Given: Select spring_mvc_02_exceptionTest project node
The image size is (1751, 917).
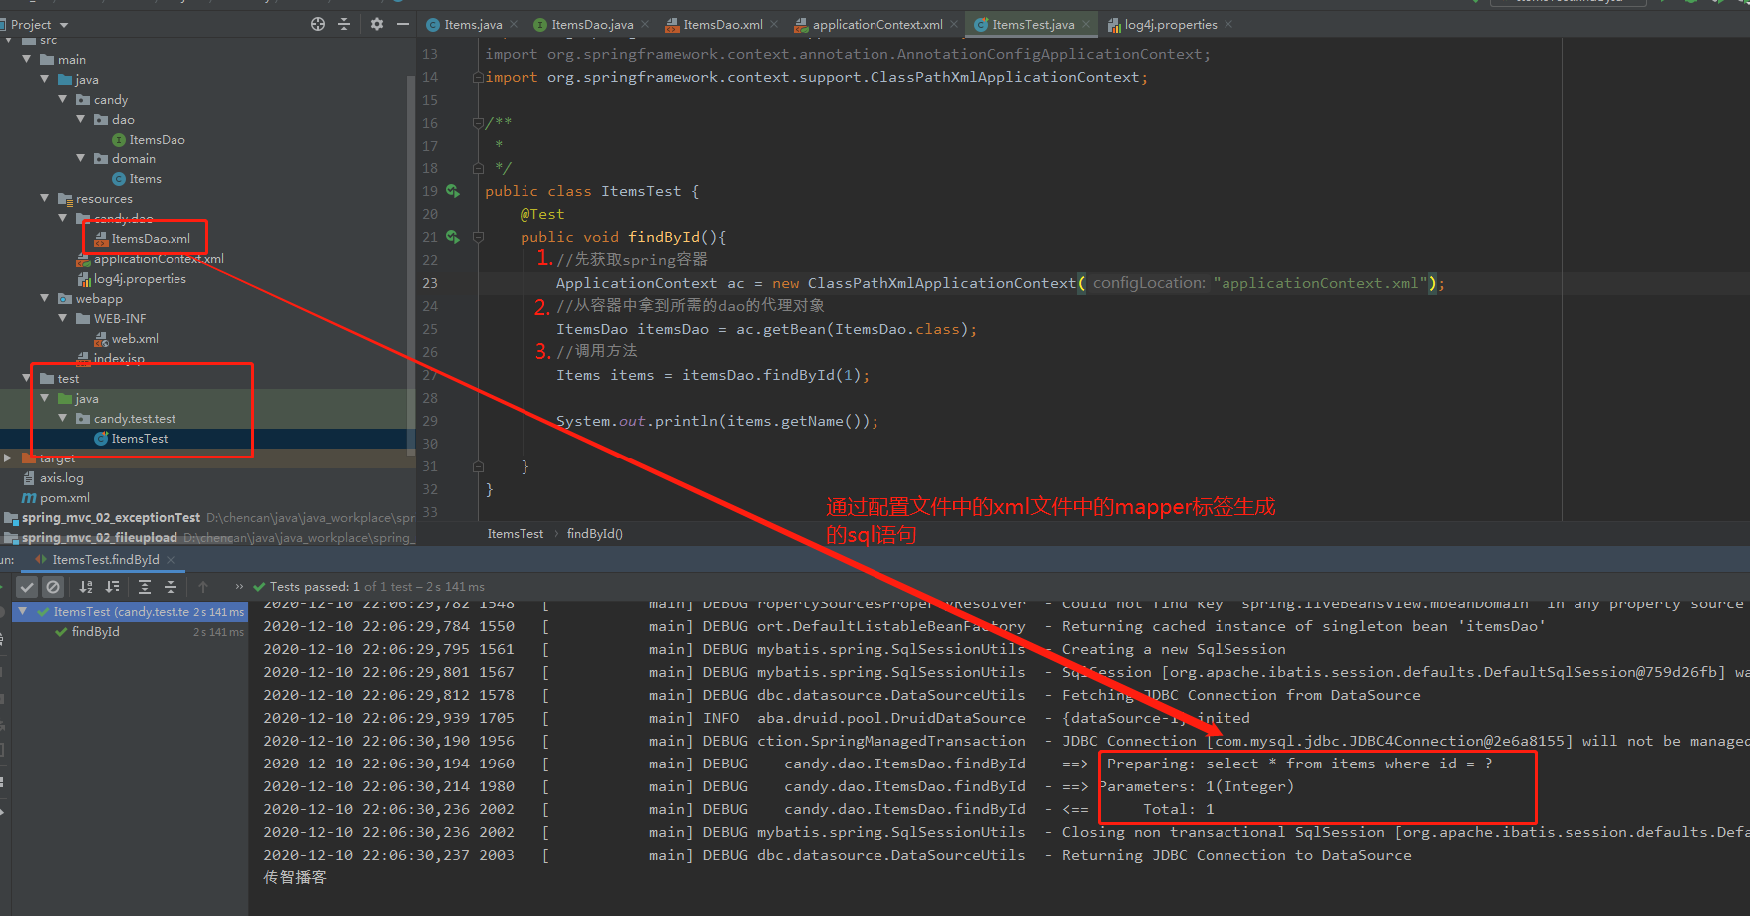Looking at the screenshot, I should pyautogui.click(x=112, y=518).
